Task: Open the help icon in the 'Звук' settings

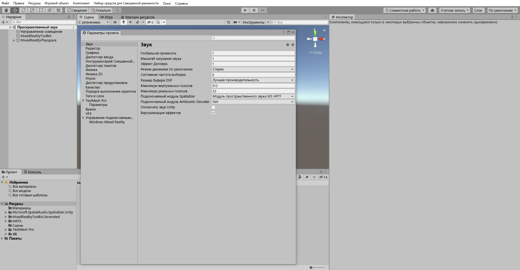Action: tap(288, 45)
